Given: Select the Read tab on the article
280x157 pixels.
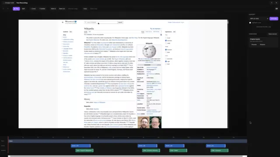Looking at the screenshot, I should click(143, 32).
